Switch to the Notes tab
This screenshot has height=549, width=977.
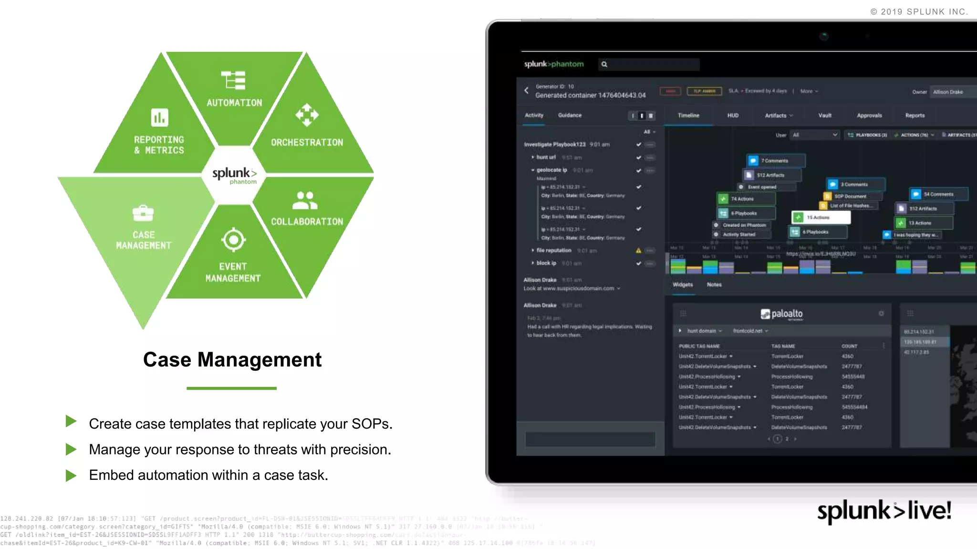tap(714, 285)
